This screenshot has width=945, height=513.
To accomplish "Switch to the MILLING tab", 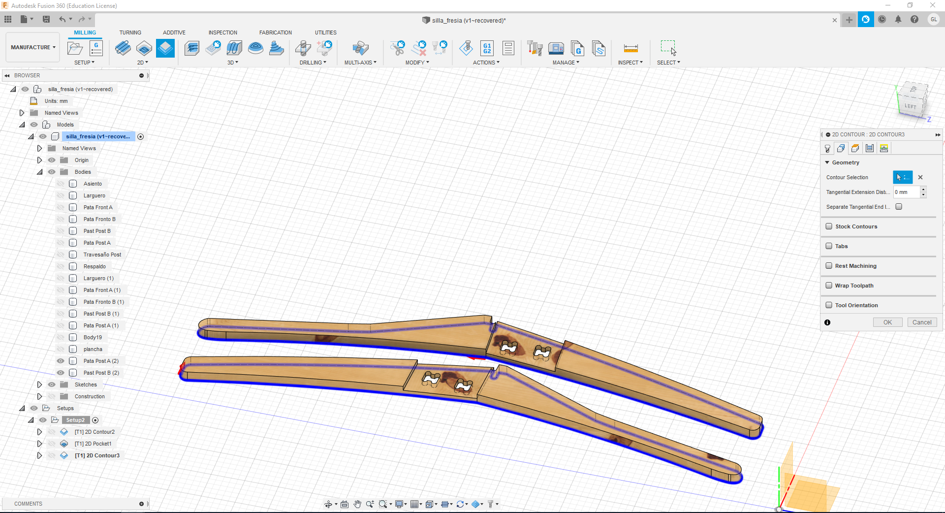I will [85, 32].
